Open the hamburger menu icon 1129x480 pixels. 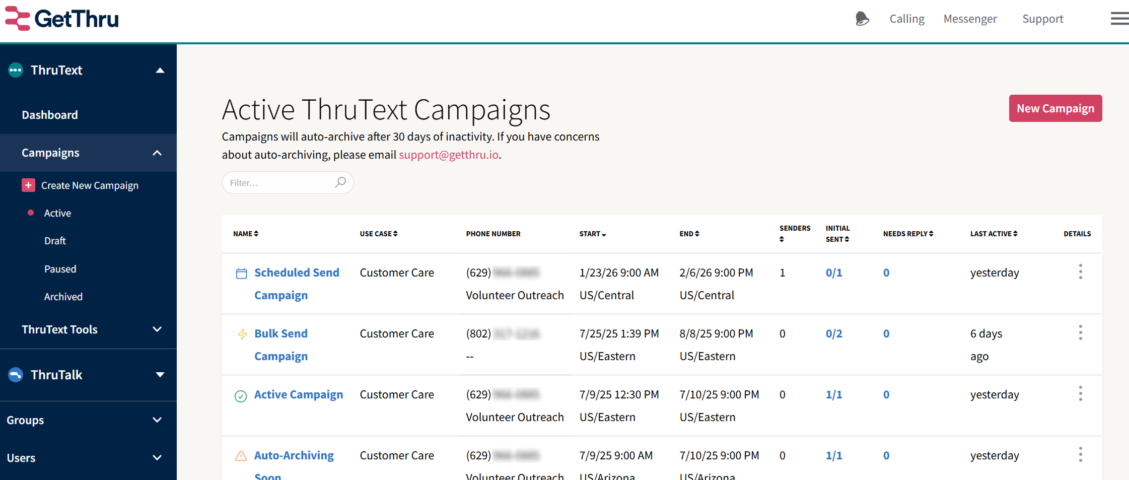[1119, 19]
